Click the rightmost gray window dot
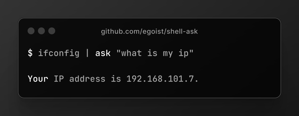The width and height of the screenshot is (299, 116). (52, 31)
